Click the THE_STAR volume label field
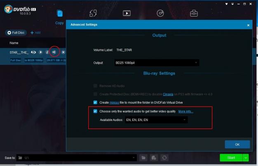The image size is (258, 166). pyautogui.click(x=124, y=50)
